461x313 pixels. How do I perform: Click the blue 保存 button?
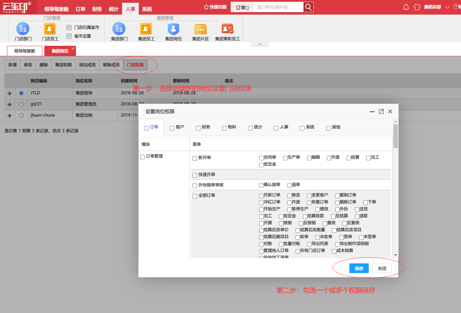click(359, 268)
